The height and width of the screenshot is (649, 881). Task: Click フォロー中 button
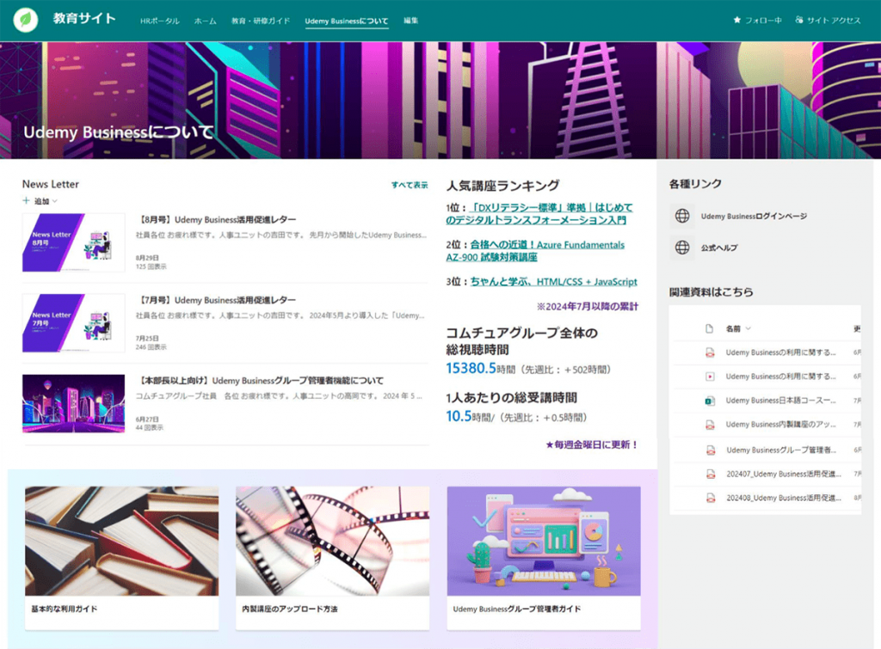point(757,21)
